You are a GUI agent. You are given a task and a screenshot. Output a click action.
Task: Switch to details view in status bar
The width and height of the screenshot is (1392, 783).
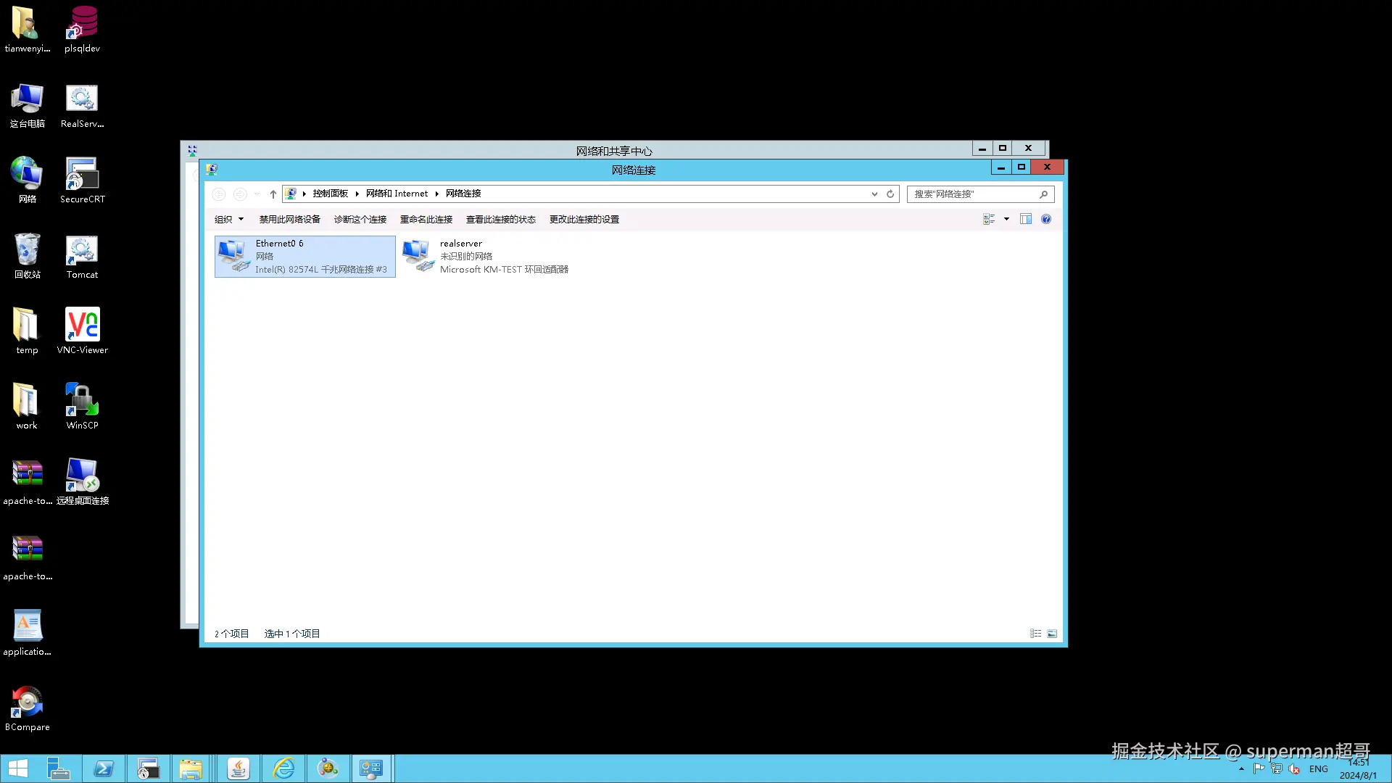pyautogui.click(x=1035, y=634)
